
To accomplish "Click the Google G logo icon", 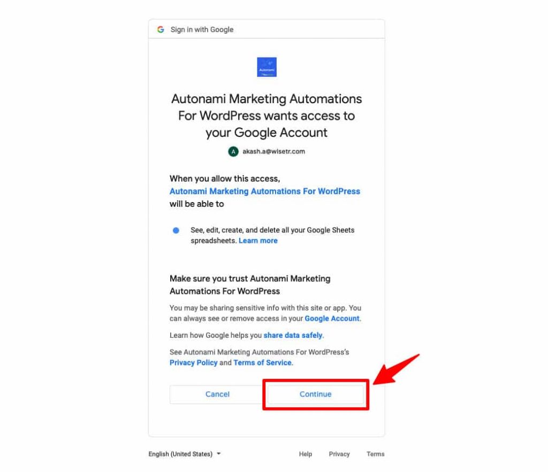I will pos(161,29).
